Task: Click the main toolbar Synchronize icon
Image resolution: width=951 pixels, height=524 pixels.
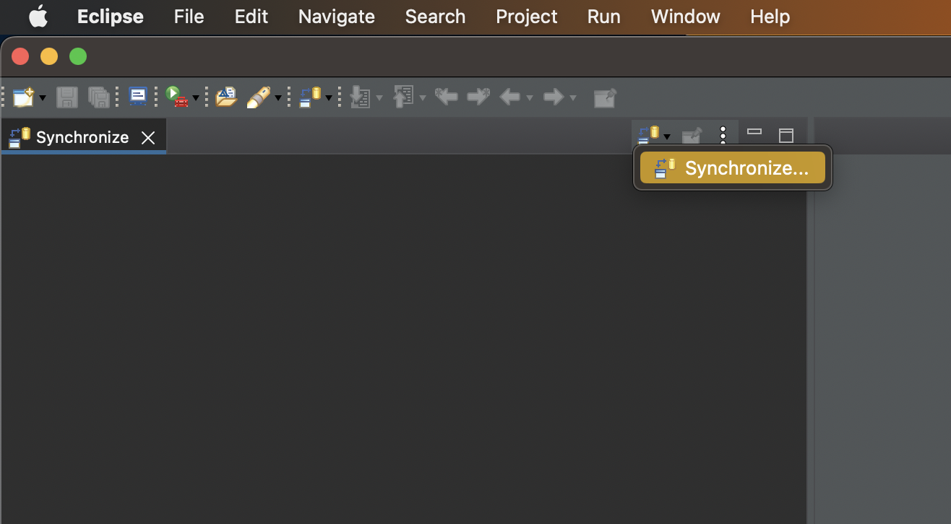Action: tap(310, 97)
